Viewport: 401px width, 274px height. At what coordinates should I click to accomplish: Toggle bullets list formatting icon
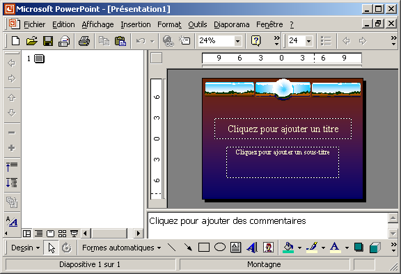pyautogui.click(x=326, y=41)
